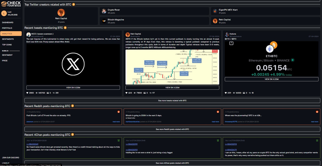This screenshot has height=166, width=322.
Task: Click the BTC coin icon beside 'Recent tweets'
Action: (x=65, y=28)
